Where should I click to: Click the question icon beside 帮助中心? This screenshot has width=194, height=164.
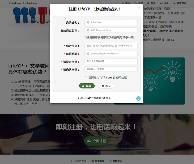coord(111,161)
